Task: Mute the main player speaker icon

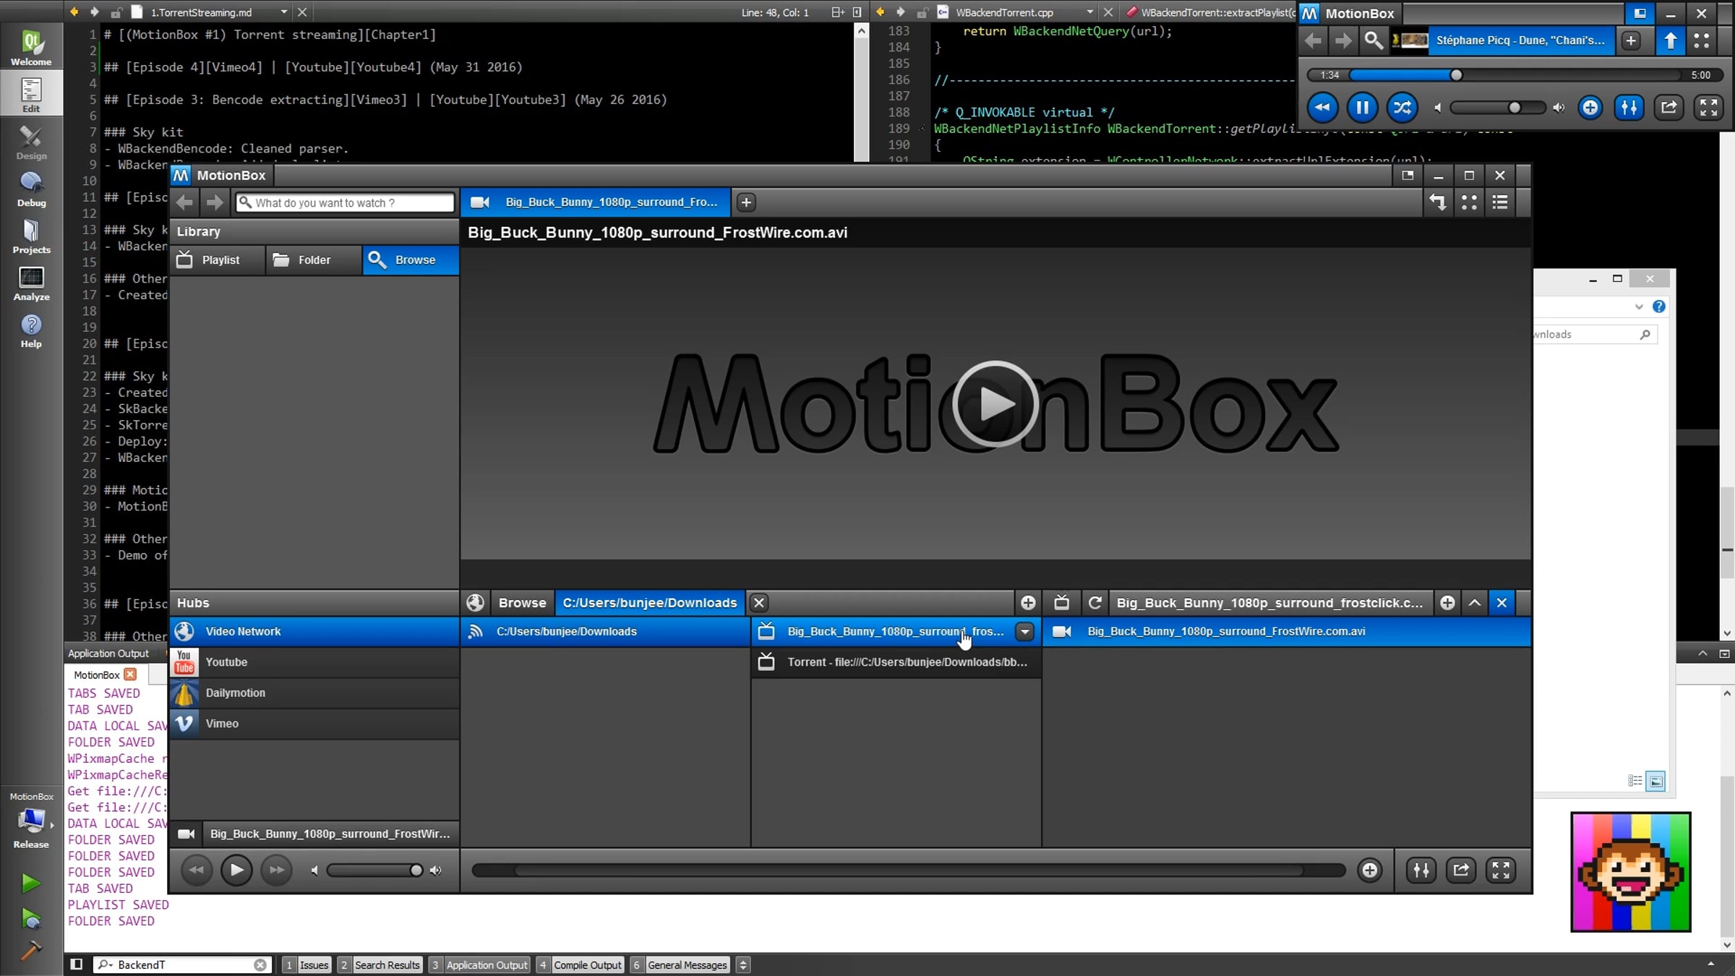Action: click(314, 870)
